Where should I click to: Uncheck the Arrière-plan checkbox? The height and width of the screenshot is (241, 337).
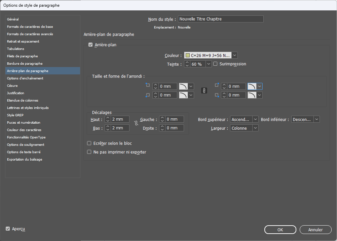click(90, 45)
